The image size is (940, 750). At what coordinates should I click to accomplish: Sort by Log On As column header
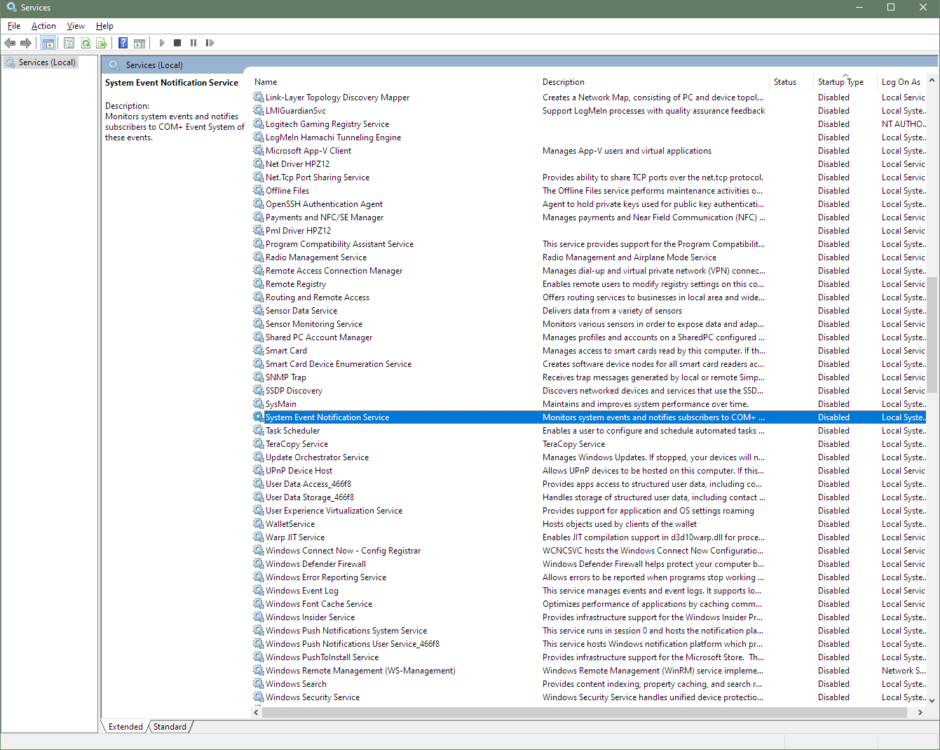pos(901,82)
